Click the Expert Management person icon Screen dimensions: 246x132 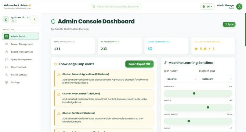(x=6, y=52)
